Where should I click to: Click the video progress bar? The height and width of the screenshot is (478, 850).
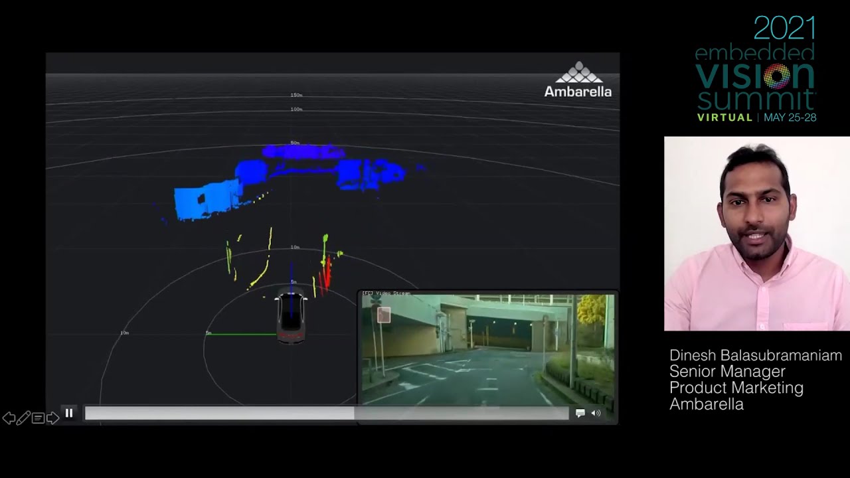326,414
